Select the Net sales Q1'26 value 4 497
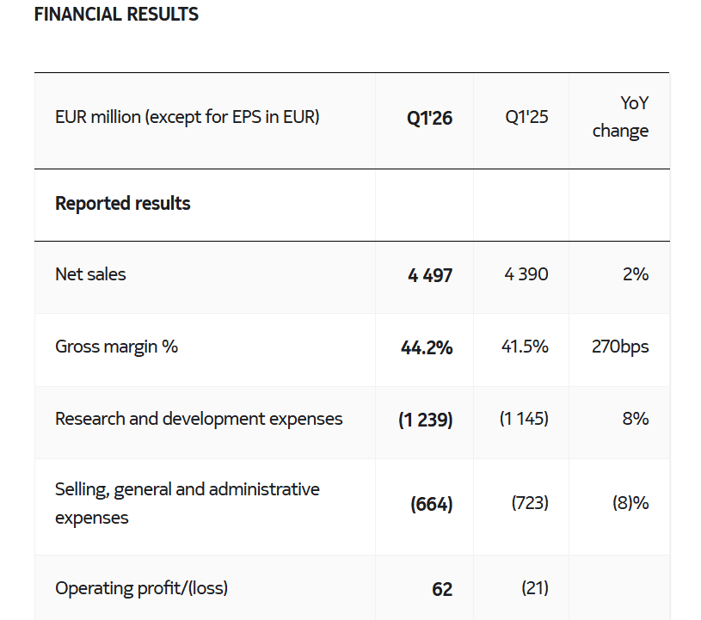Image resolution: width=701 pixels, height=620 pixels. [429, 275]
